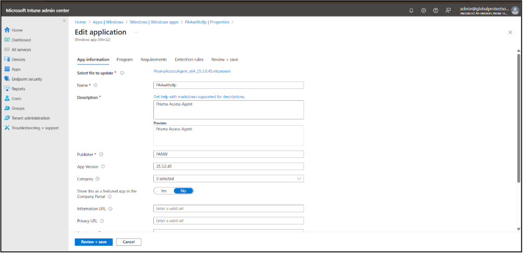This screenshot has width=523, height=253.
Task: Click the Endpoint security shield icon
Action: pos(7,79)
